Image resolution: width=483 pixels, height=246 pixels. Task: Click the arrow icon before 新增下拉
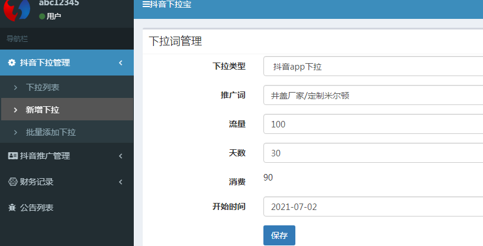(15, 110)
